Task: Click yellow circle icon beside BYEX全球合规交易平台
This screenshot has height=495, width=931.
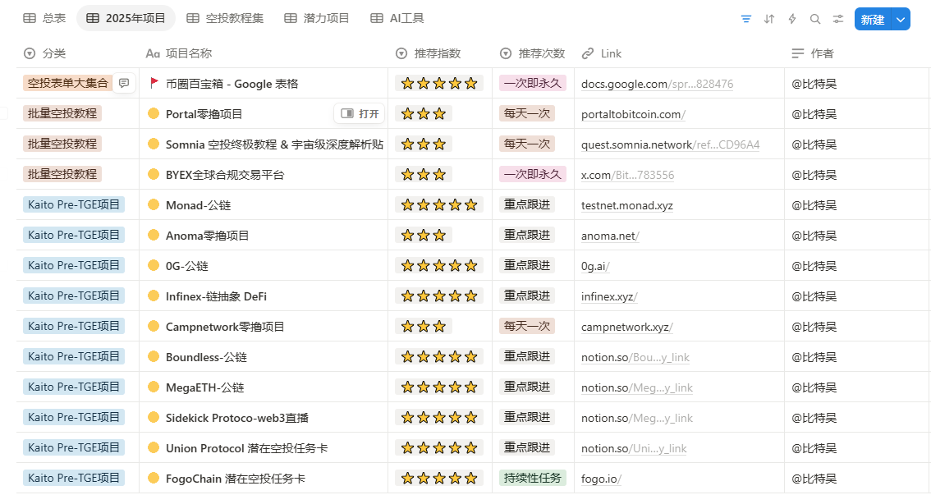Action: pyautogui.click(x=154, y=175)
